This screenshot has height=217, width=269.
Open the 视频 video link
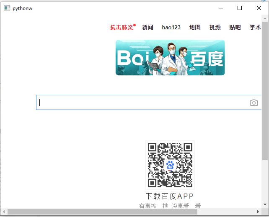click(x=215, y=27)
